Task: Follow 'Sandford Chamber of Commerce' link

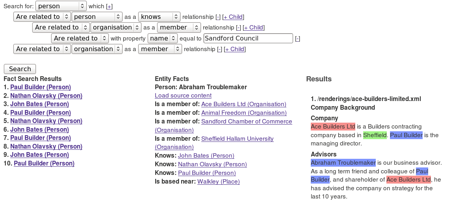Action: [247, 121]
